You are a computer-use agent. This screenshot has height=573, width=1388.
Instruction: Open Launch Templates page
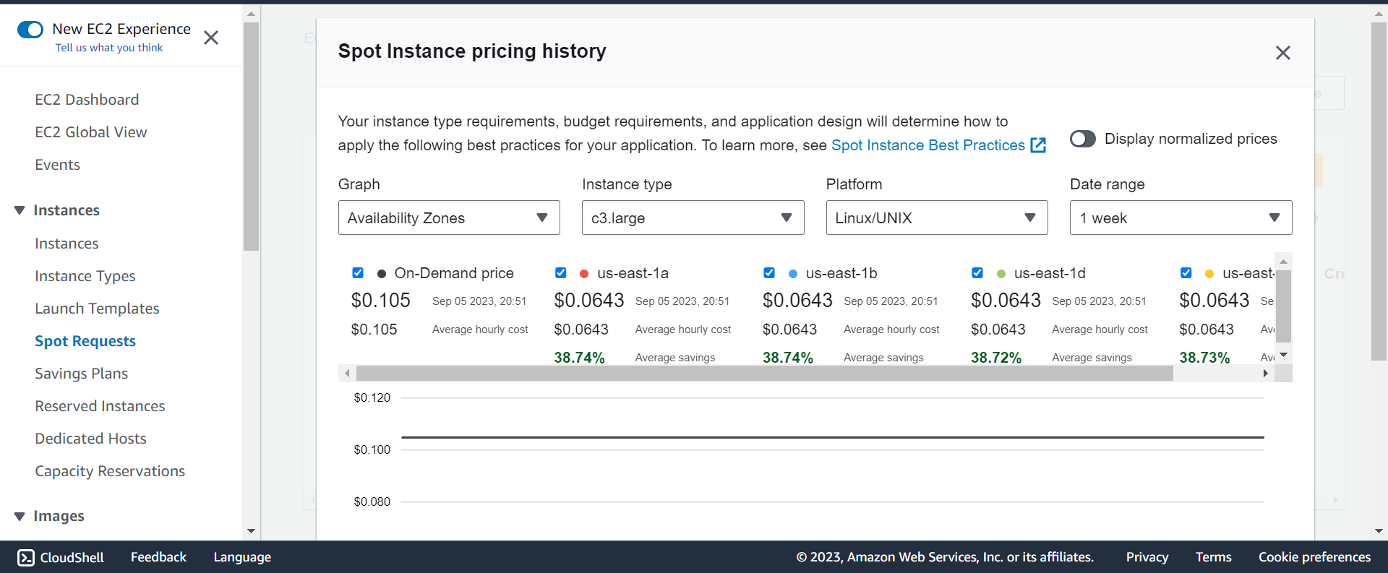click(x=97, y=309)
